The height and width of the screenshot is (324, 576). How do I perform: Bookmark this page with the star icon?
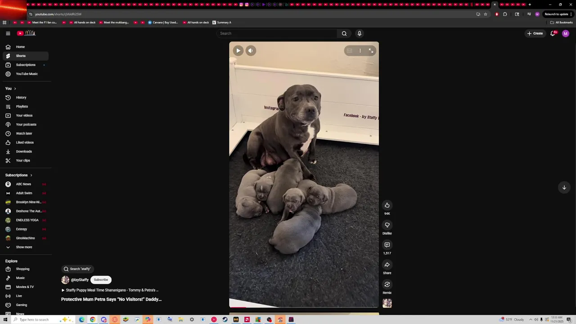[x=486, y=14]
